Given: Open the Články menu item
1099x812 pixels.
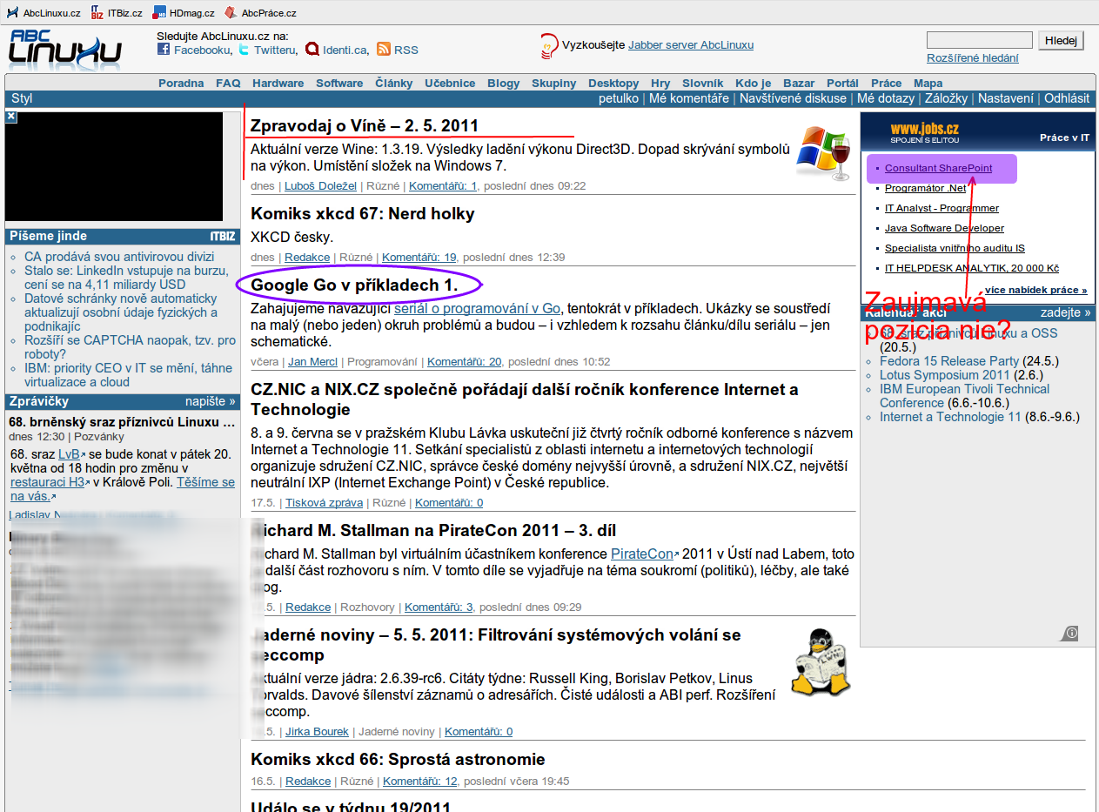Looking at the screenshot, I should coord(394,83).
